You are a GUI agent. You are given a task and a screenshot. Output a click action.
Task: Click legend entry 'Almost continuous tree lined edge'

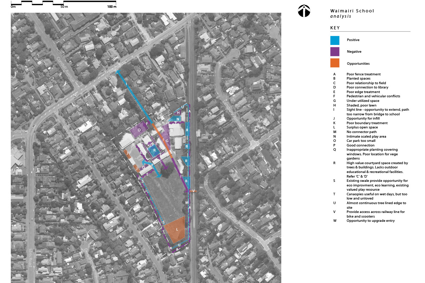pos(376,205)
